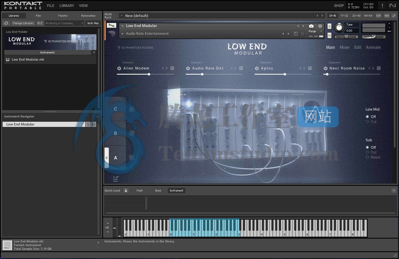Select Sub Boost radio button
Screen dimensions: 399x259
coord(367,157)
